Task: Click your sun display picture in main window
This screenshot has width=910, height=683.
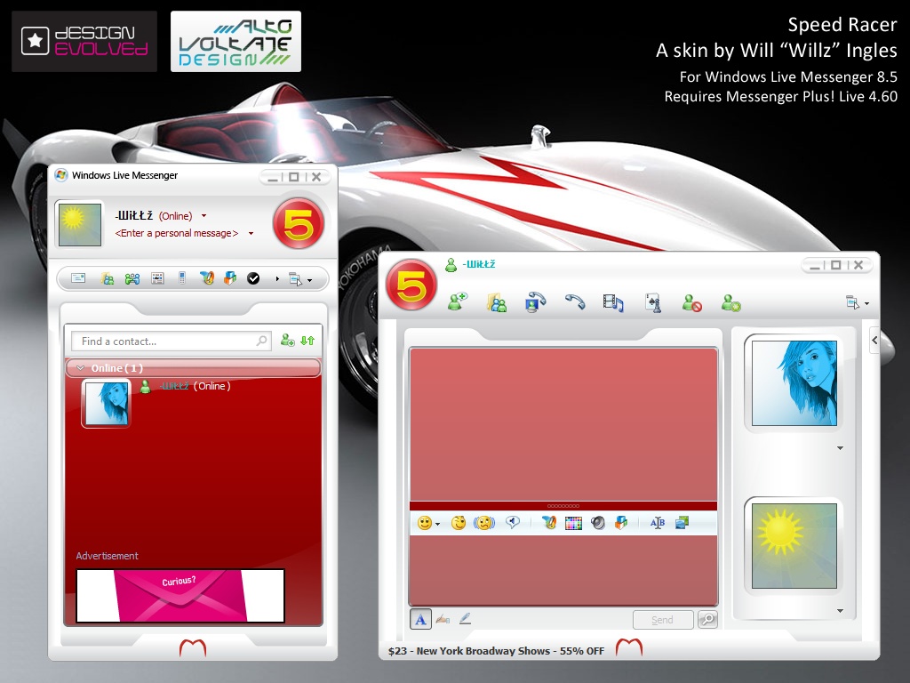Action: coord(79,223)
